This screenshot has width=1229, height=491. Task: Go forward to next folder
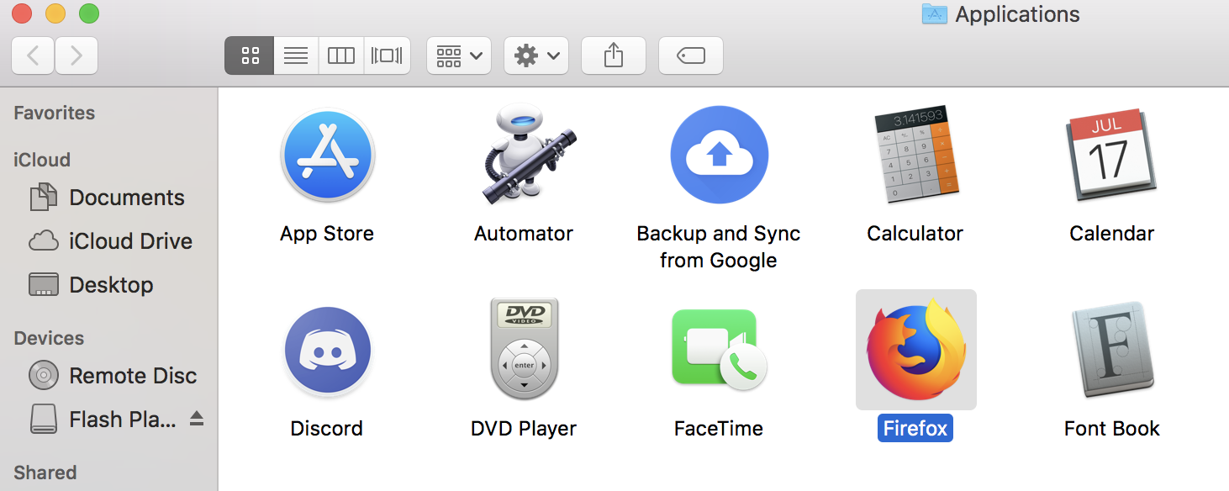click(x=76, y=56)
